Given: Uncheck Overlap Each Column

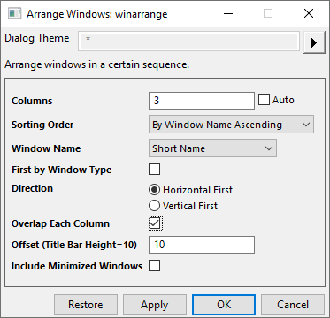Looking at the screenshot, I should (155, 223).
